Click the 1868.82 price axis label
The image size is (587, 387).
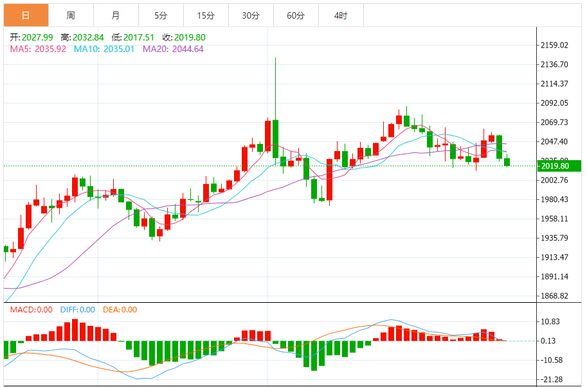pyautogui.click(x=554, y=296)
